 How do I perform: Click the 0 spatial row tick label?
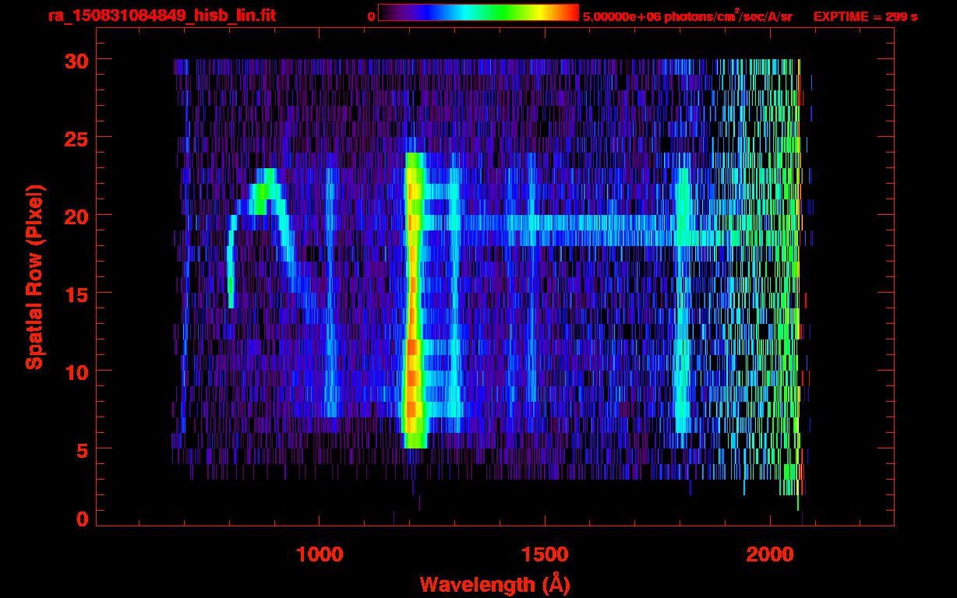click(x=81, y=519)
